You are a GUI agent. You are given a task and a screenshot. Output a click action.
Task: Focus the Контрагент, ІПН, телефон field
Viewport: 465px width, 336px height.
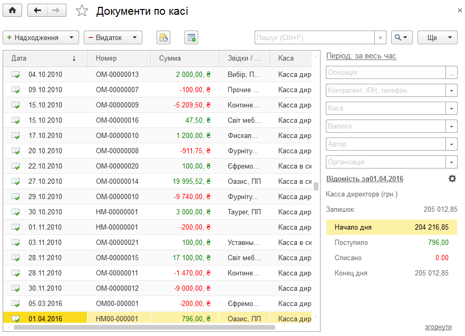[x=386, y=91]
